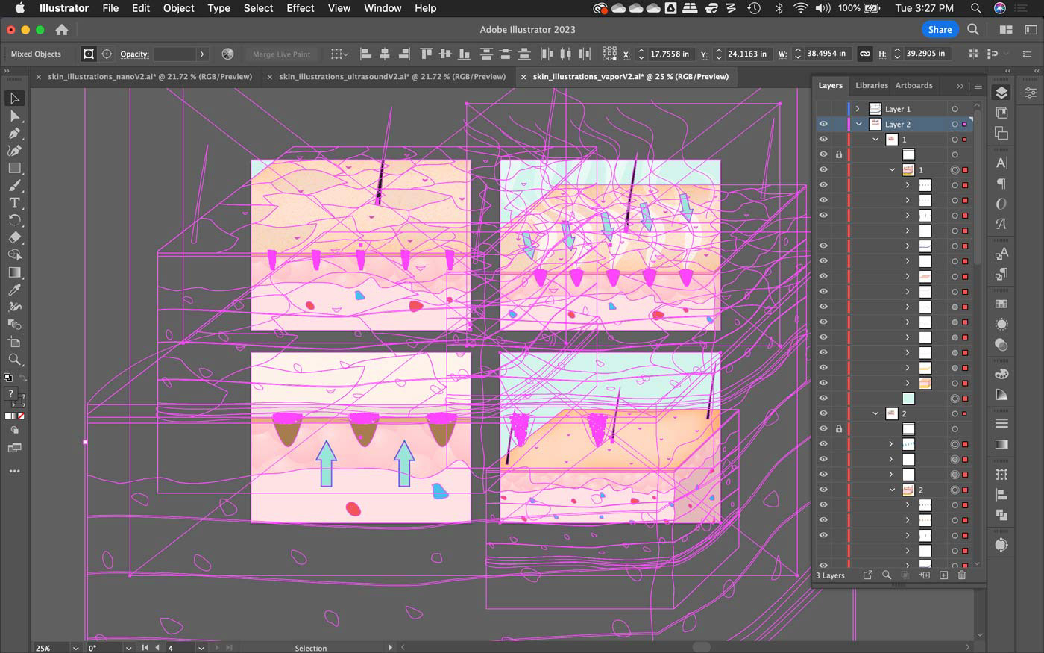This screenshot has width=1044, height=653.
Task: Open the Recolor Artwork color wheel
Action: [227, 54]
